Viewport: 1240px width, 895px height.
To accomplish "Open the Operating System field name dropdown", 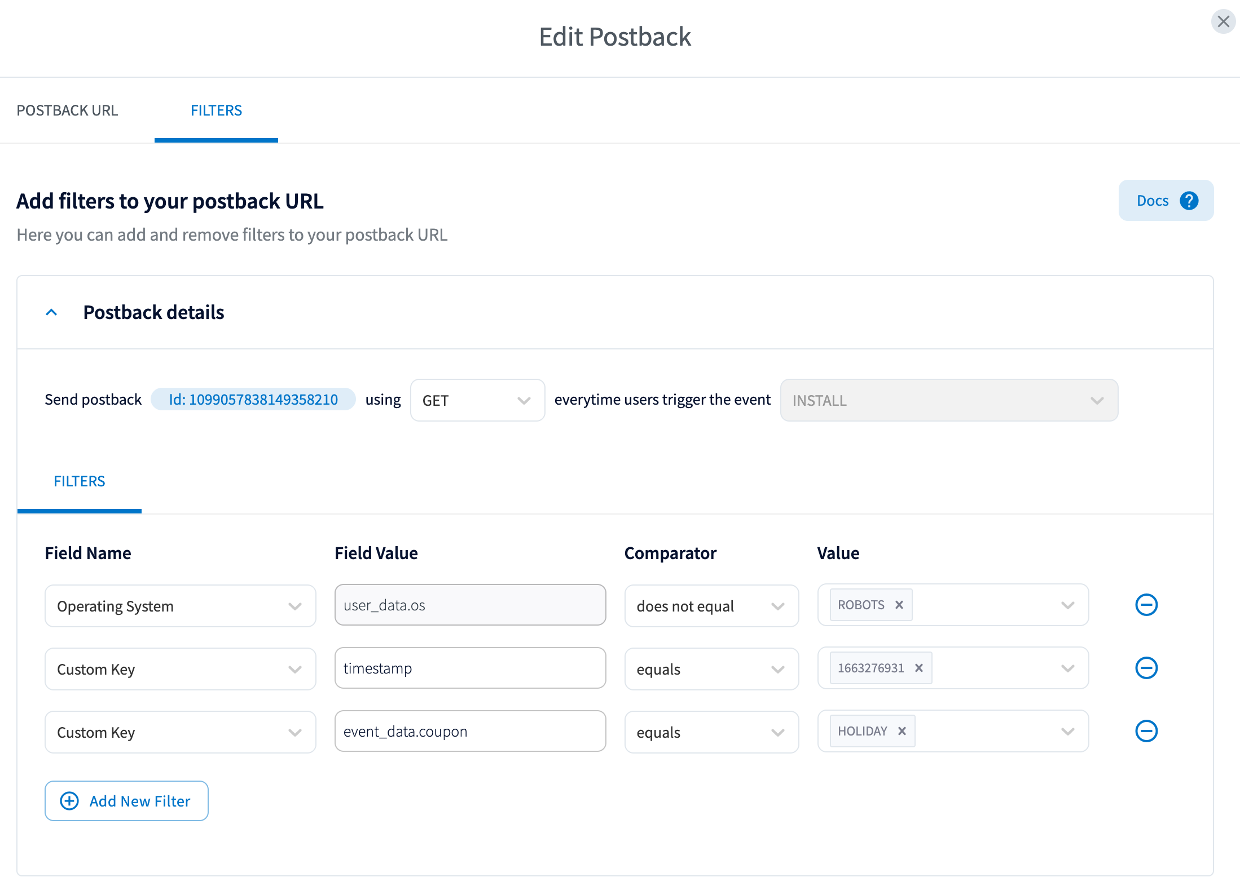I will tap(181, 606).
